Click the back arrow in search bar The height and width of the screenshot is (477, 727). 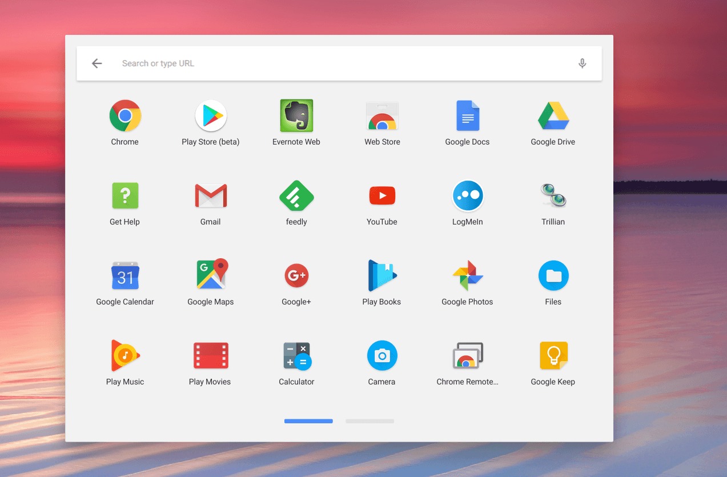[x=97, y=63]
